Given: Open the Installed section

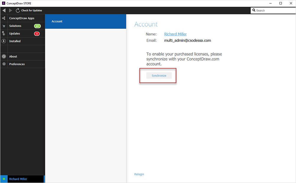Looking at the screenshot, I should [23, 41].
